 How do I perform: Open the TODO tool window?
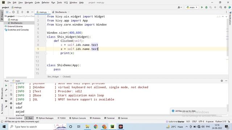click(61, 118)
